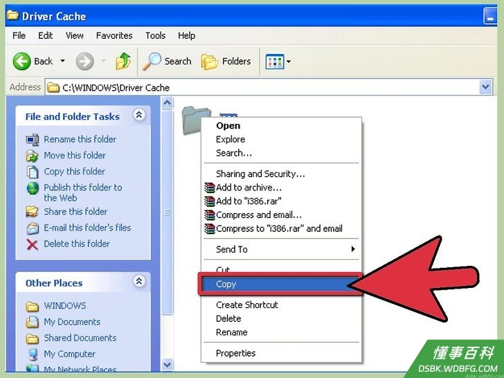
Task: Click the green Back arrow icon
Action: tap(22, 61)
